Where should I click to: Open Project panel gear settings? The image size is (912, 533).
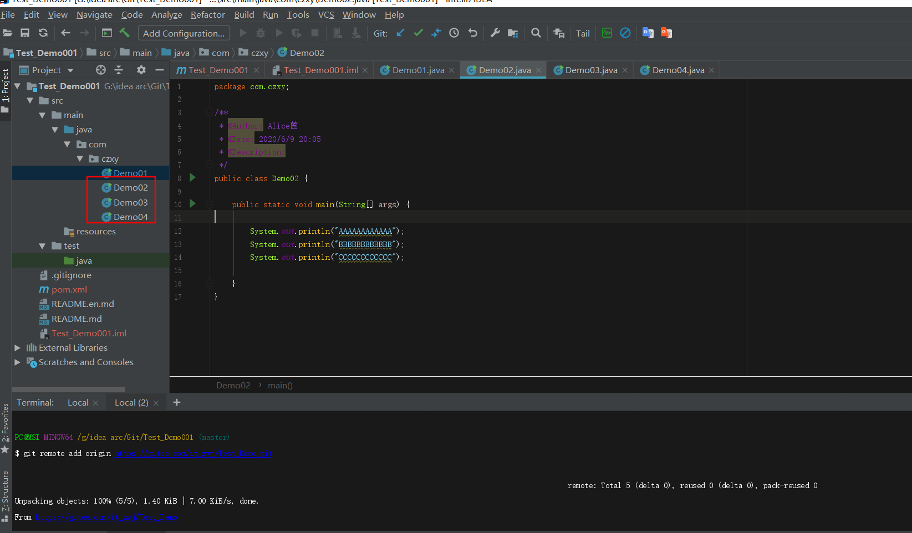[141, 70]
